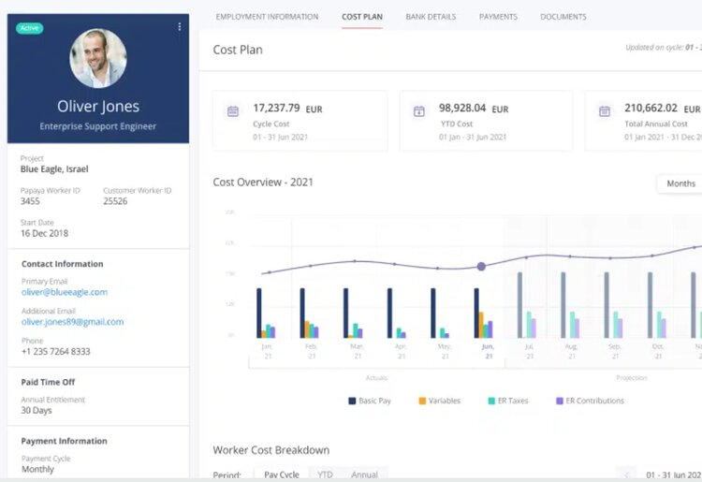Click Oliver Jones profile photo
The width and height of the screenshot is (702, 482).
point(98,58)
